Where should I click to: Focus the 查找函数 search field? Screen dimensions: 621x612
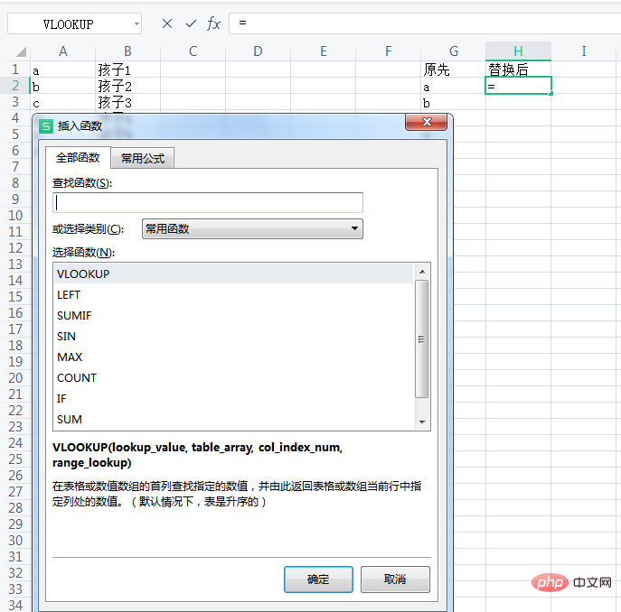(x=208, y=202)
